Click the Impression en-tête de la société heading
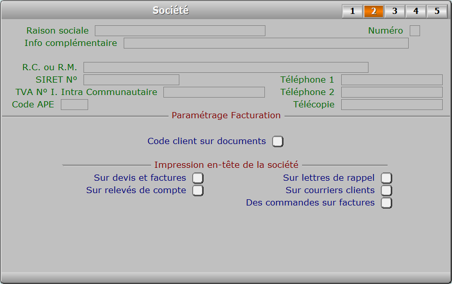 tap(226, 165)
